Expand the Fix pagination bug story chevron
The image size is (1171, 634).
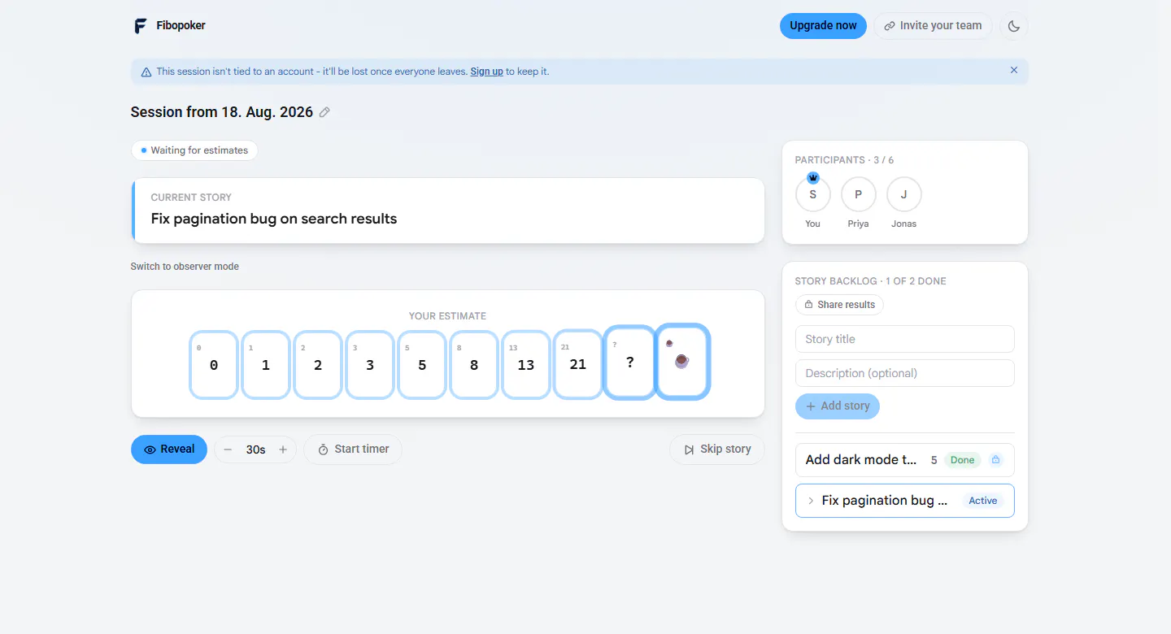click(811, 501)
